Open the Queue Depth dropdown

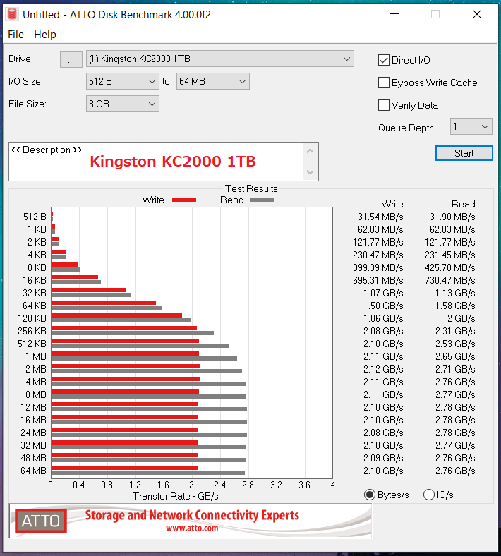click(471, 126)
